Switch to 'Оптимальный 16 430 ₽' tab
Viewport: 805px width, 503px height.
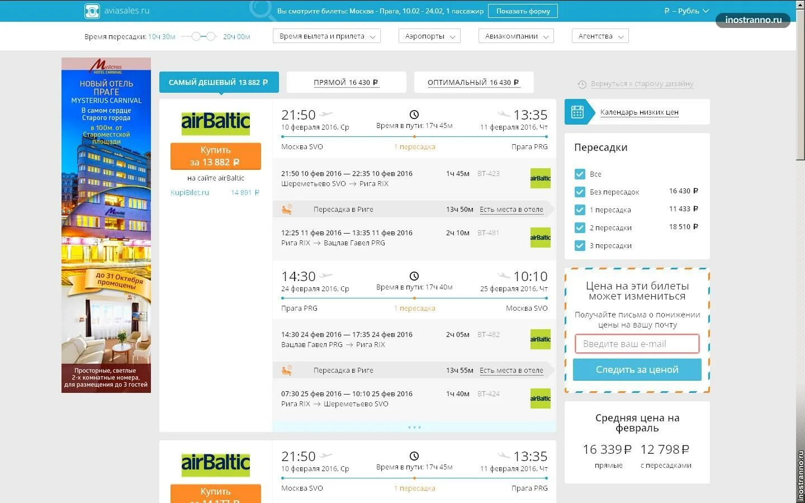coord(473,82)
